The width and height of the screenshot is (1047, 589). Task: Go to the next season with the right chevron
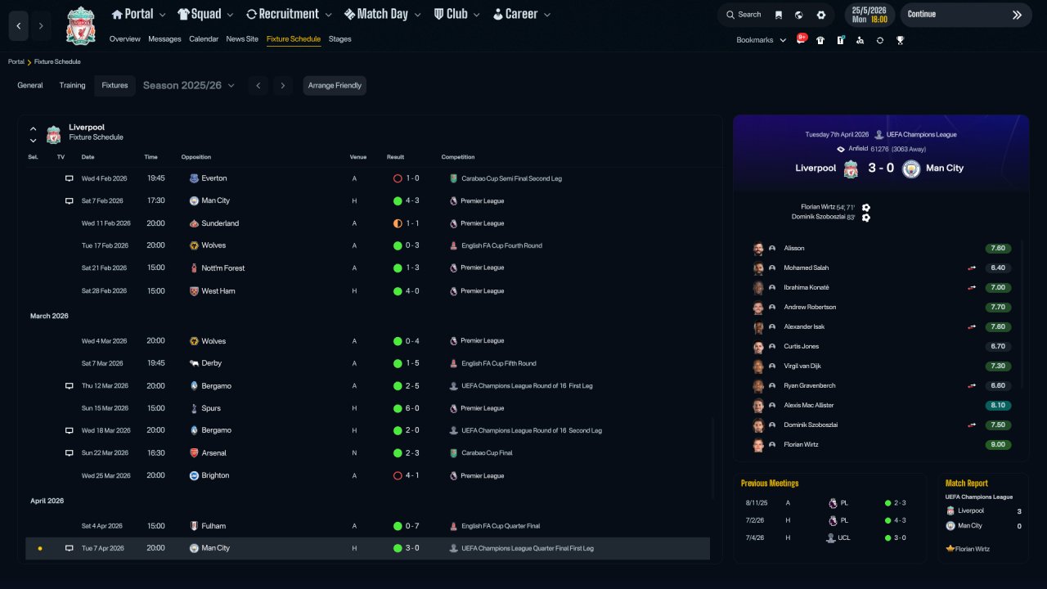click(283, 86)
